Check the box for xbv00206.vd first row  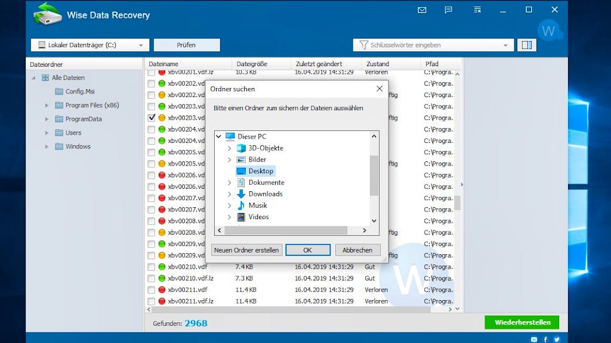151,176
